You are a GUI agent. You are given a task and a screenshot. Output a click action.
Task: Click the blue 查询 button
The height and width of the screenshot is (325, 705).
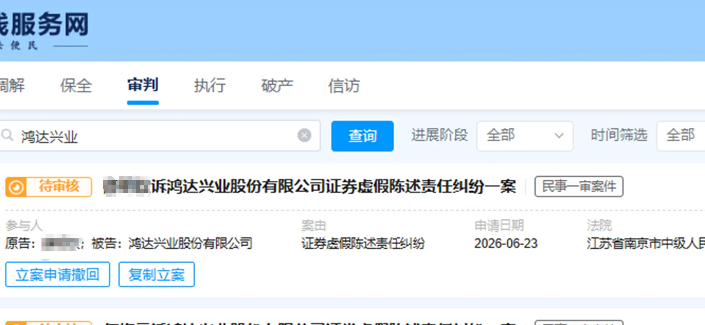pyautogui.click(x=362, y=136)
